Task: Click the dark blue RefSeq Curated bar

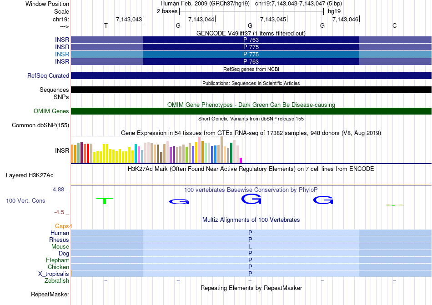Action: click(x=251, y=76)
